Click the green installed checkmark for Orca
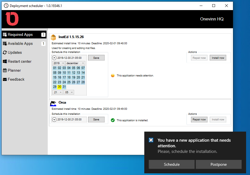This screenshot has width=250, height=175. pyautogui.click(x=113, y=120)
